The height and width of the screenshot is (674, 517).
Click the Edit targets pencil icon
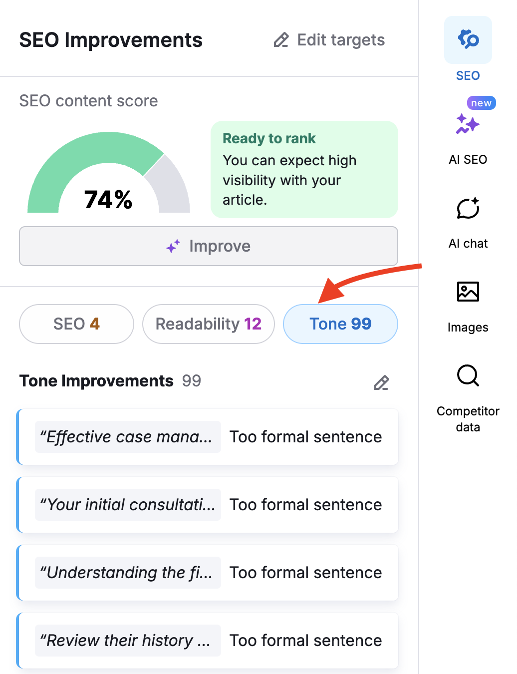[280, 40]
